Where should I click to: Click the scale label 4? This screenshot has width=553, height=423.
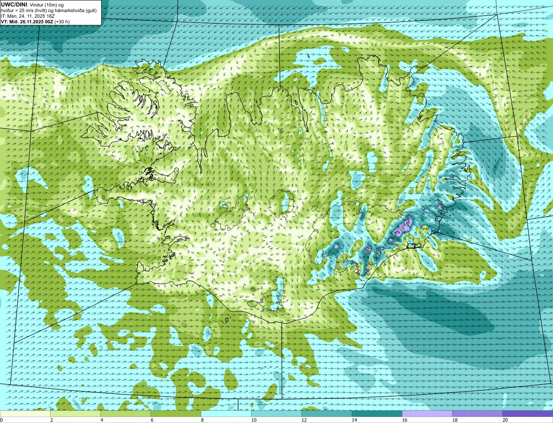click(101, 420)
